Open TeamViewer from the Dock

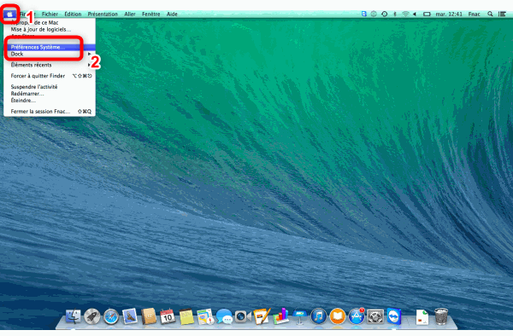[394, 316]
